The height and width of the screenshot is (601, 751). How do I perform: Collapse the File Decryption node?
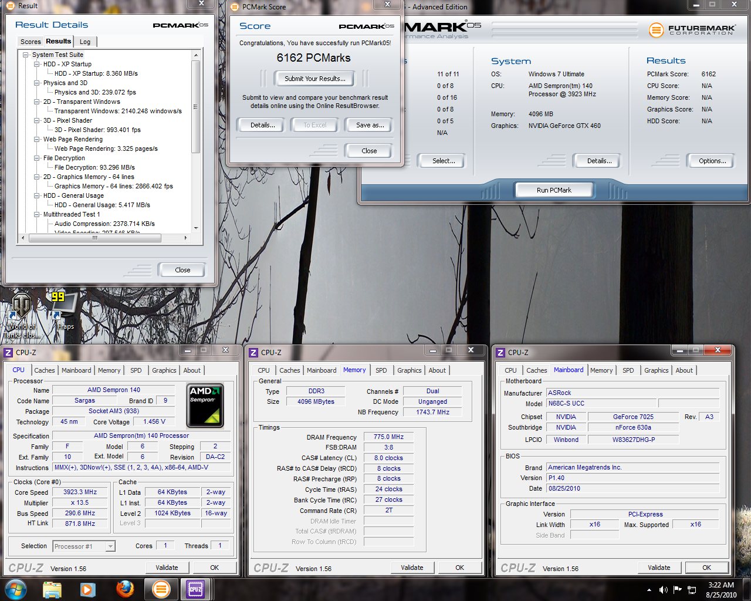tap(36, 158)
